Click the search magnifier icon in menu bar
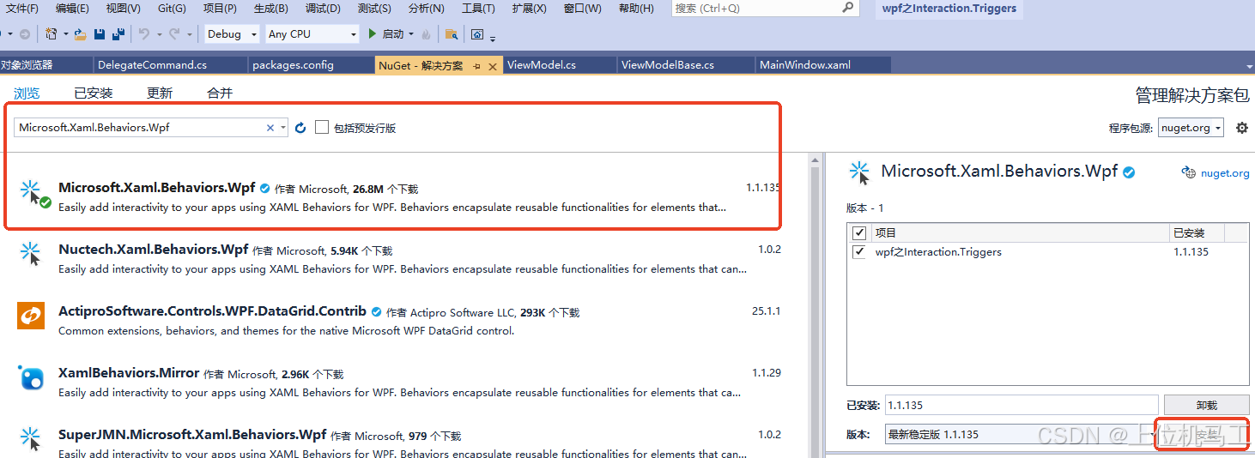 click(846, 8)
